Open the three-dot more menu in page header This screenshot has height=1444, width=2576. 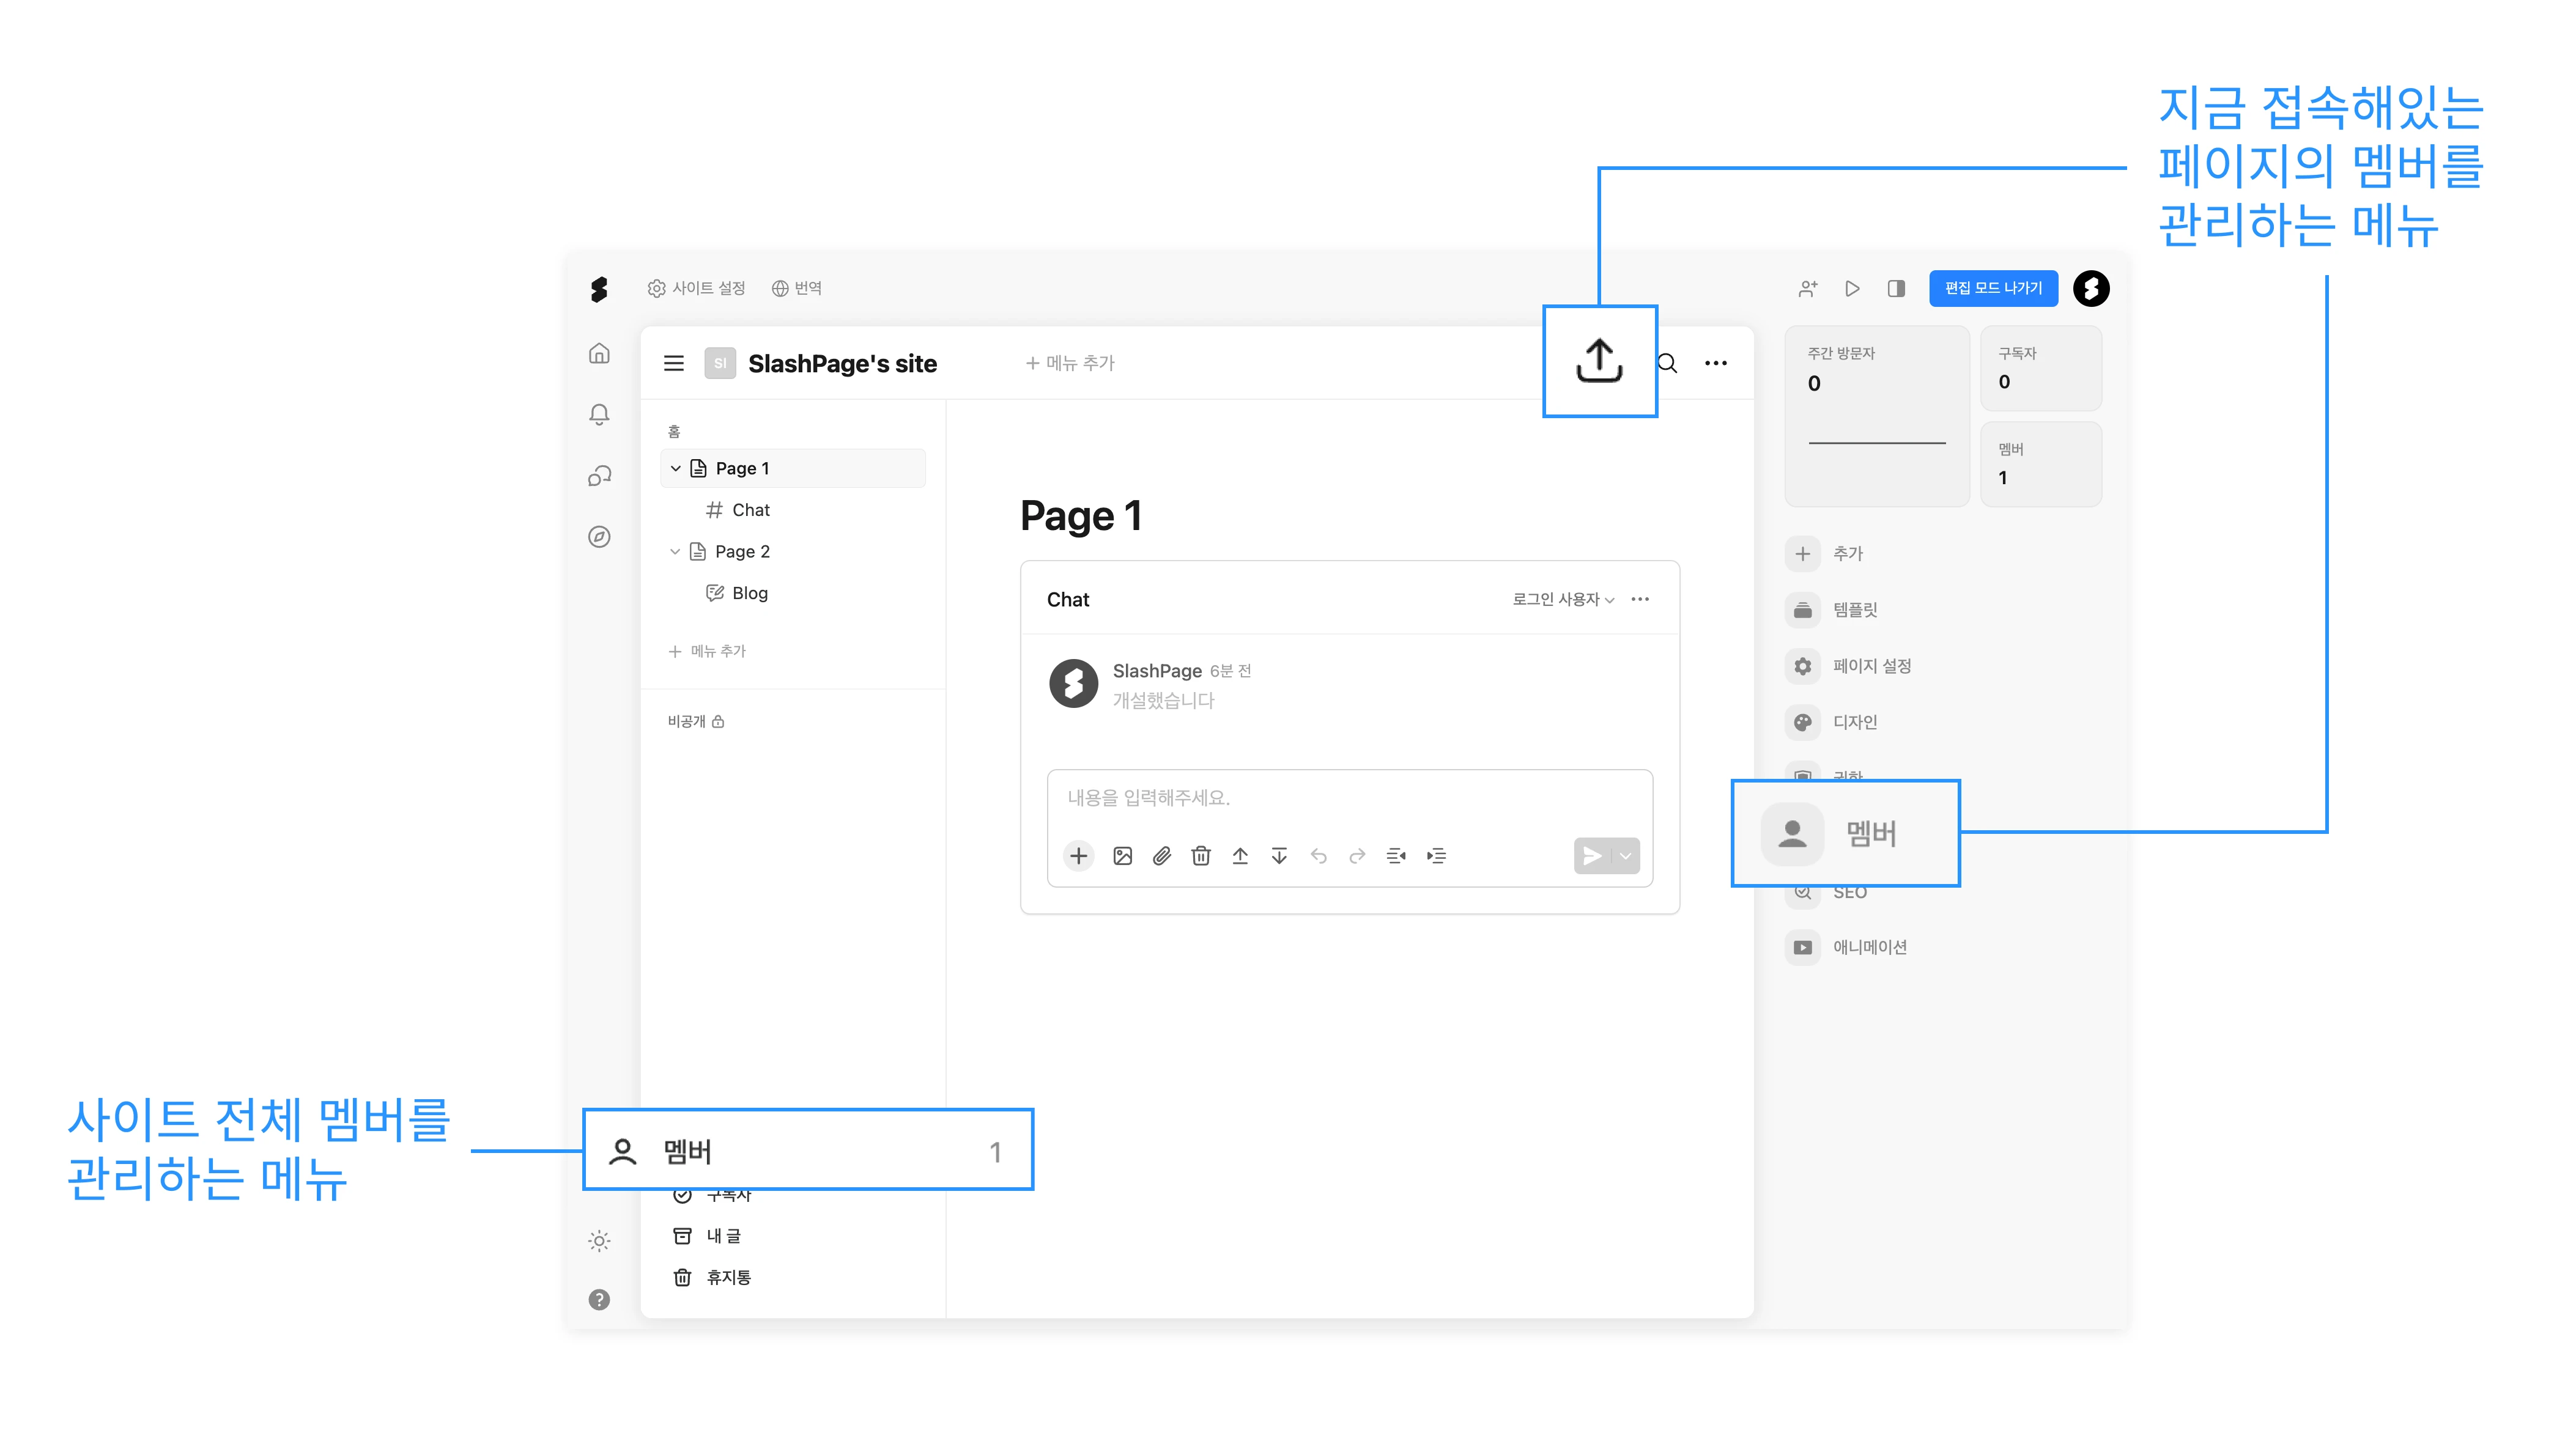click(1716, 364)
